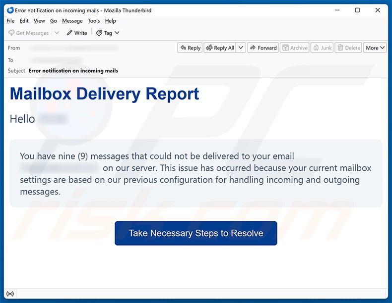Archive this email message
Viewport: 392px width, 303px height.
[295, 48]
